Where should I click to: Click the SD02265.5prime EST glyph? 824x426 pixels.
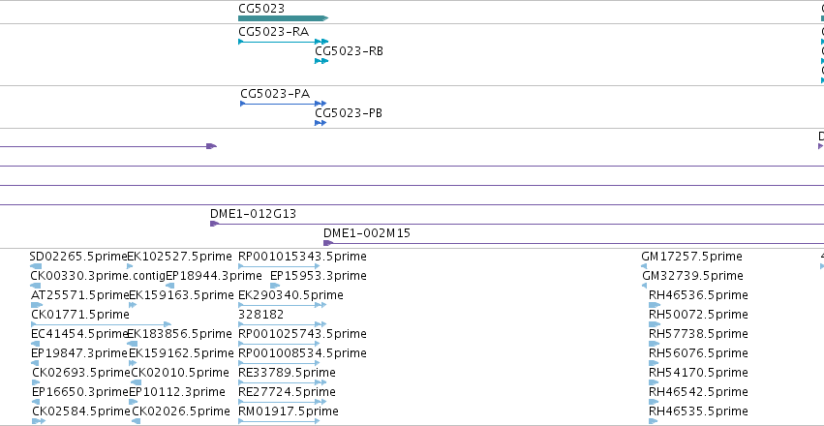point(36,266)
